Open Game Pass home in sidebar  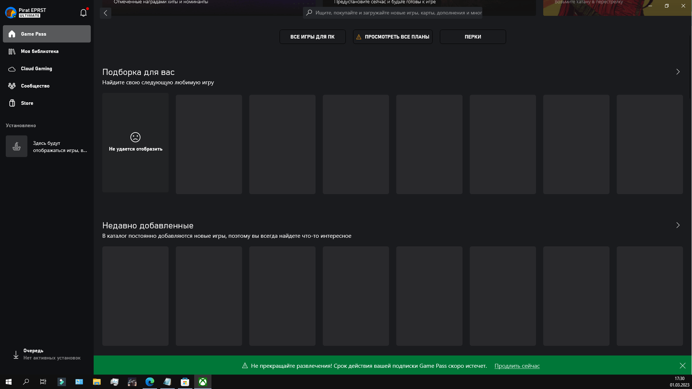click(47, 34)
